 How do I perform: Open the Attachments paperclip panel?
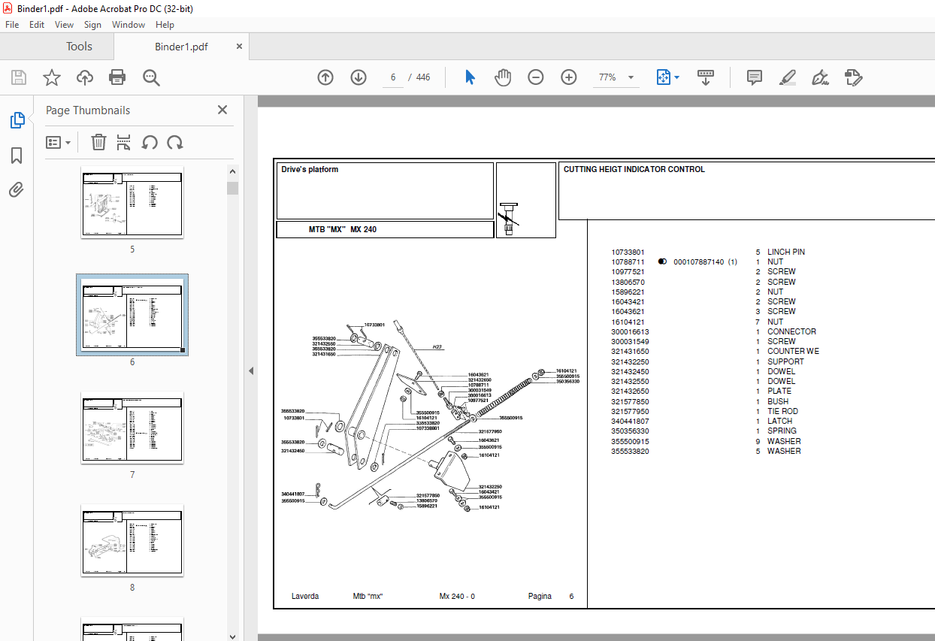click(x=17, y=189)
